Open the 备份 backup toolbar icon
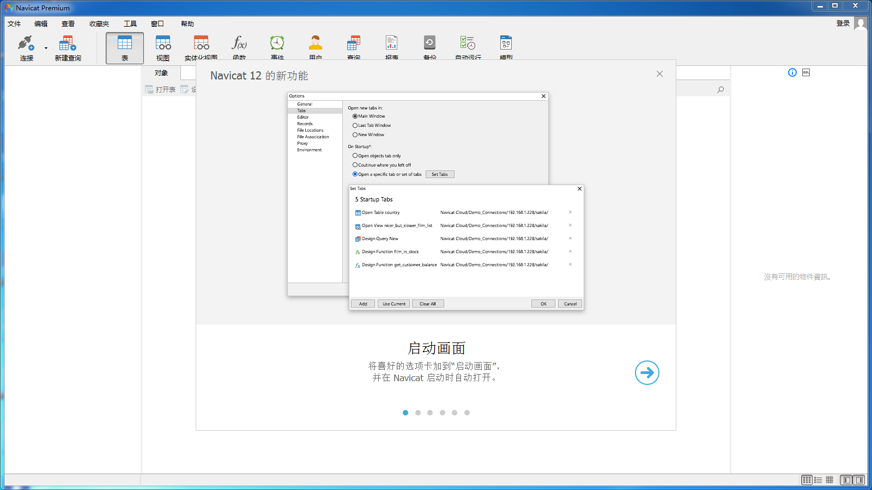 430,48
